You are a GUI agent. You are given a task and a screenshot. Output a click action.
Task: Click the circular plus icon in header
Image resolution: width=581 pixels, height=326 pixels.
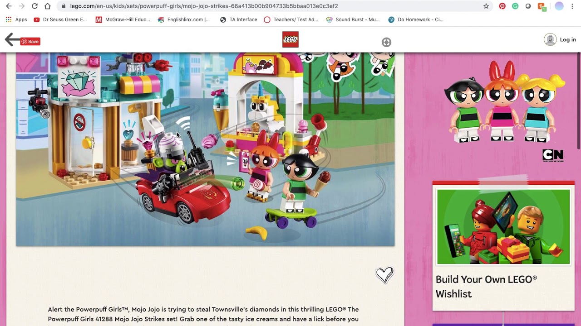coord(386,42)
